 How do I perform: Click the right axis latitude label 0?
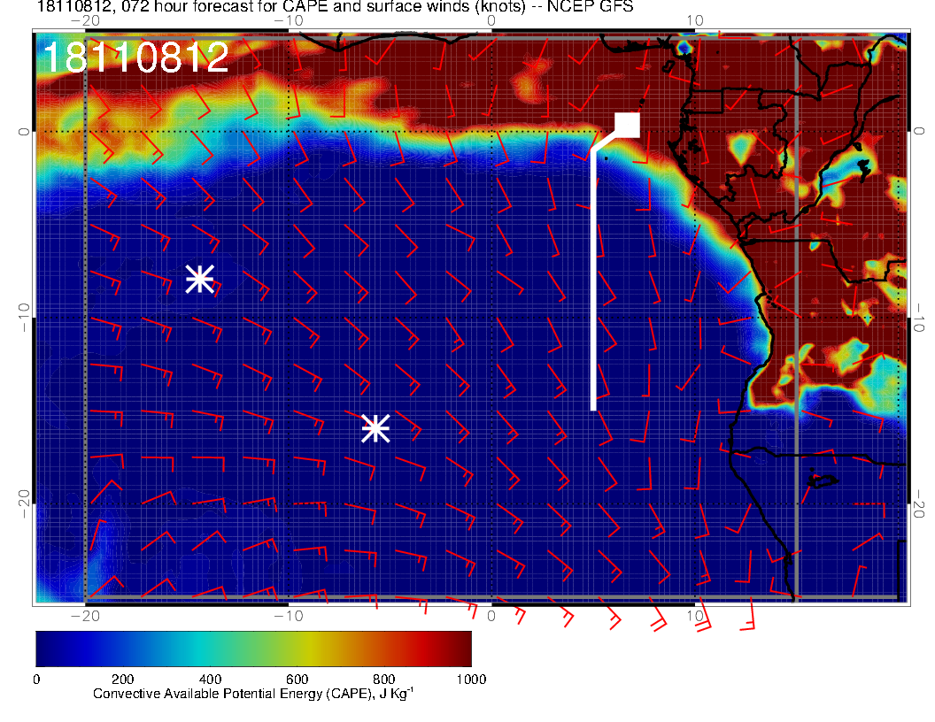(x=918, y=131)
